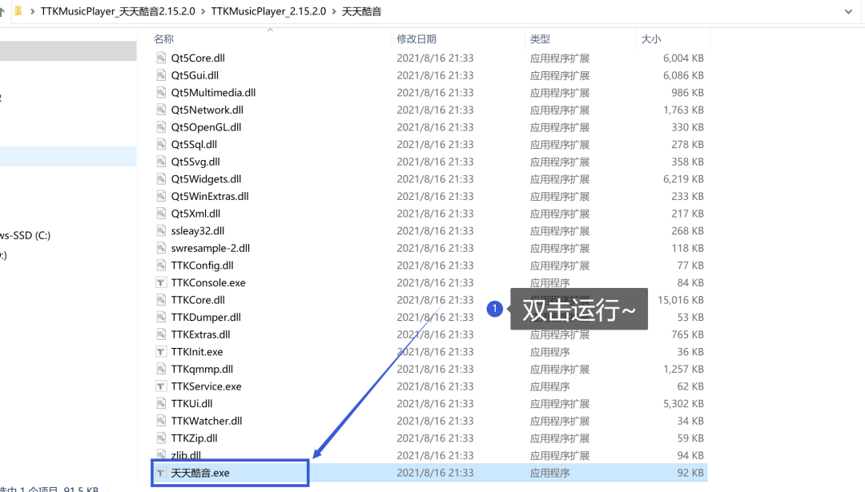The image size is (865, 492).
Task: Click the Qt5Svg.dll file icon
Action: point(160,162)
